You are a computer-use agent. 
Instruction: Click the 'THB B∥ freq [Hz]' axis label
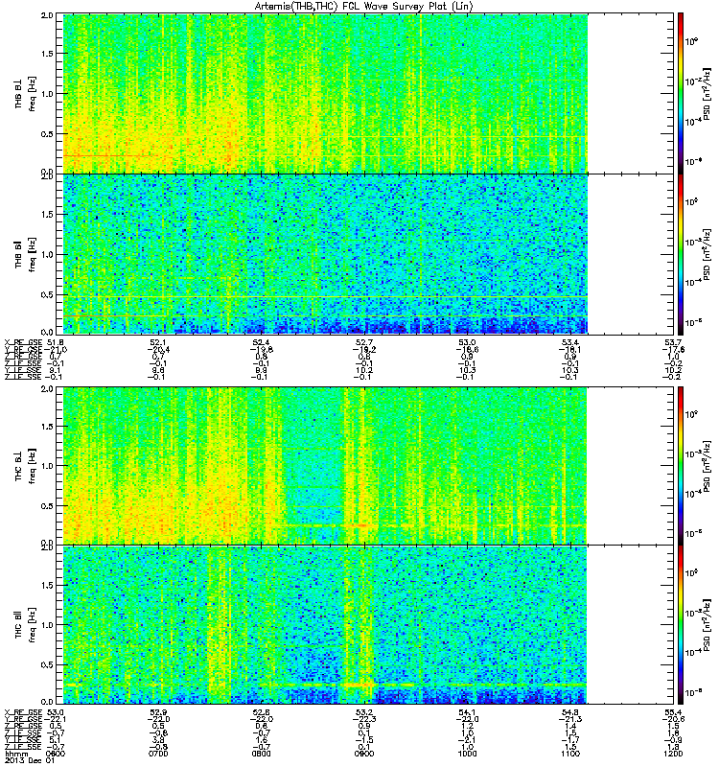[x=26, y=254]
